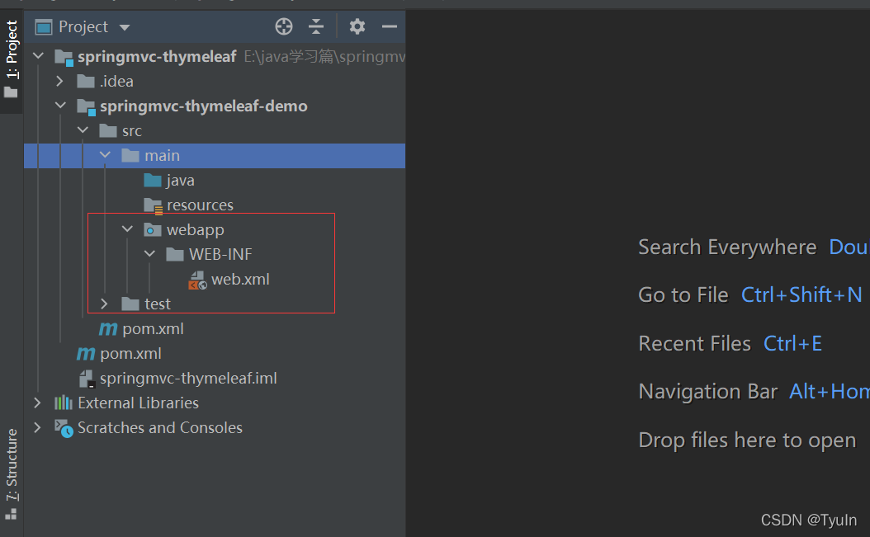
Task: Select the main folder row label
Action: 162,155
